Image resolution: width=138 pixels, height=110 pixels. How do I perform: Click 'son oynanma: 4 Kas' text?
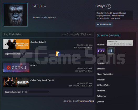(x=84, y=71)
